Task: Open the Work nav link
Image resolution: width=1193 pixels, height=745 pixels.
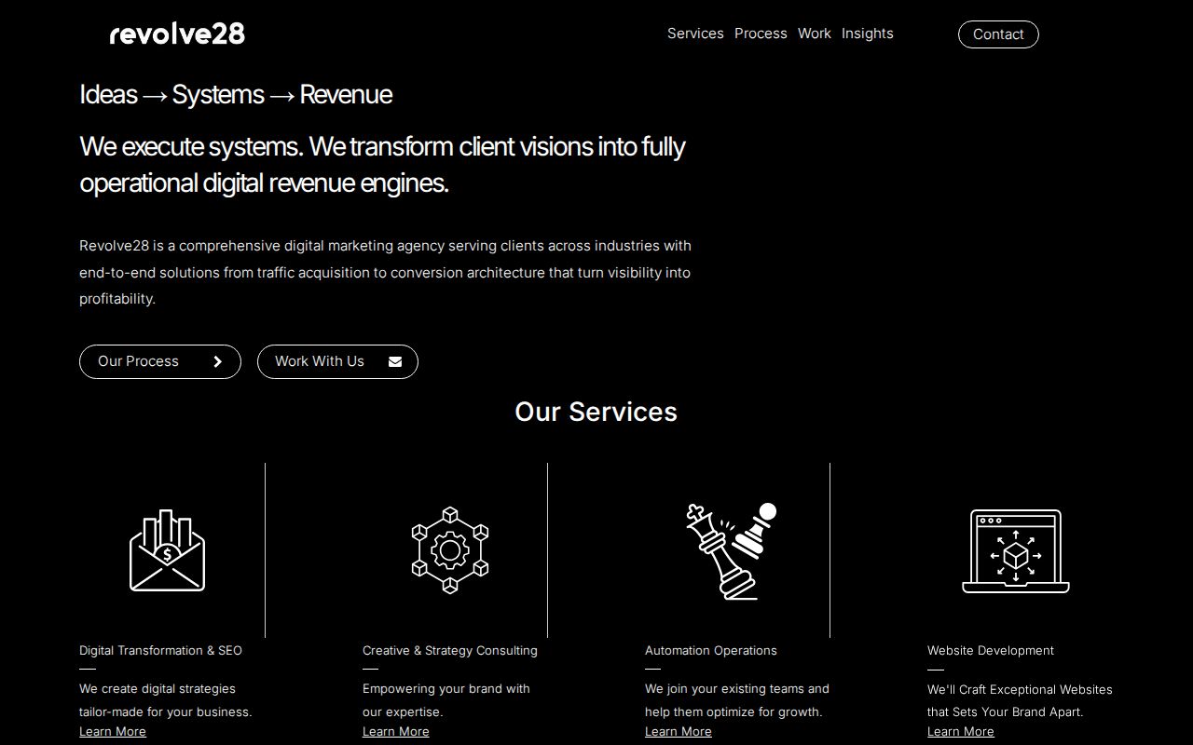Action: (815, 34)
